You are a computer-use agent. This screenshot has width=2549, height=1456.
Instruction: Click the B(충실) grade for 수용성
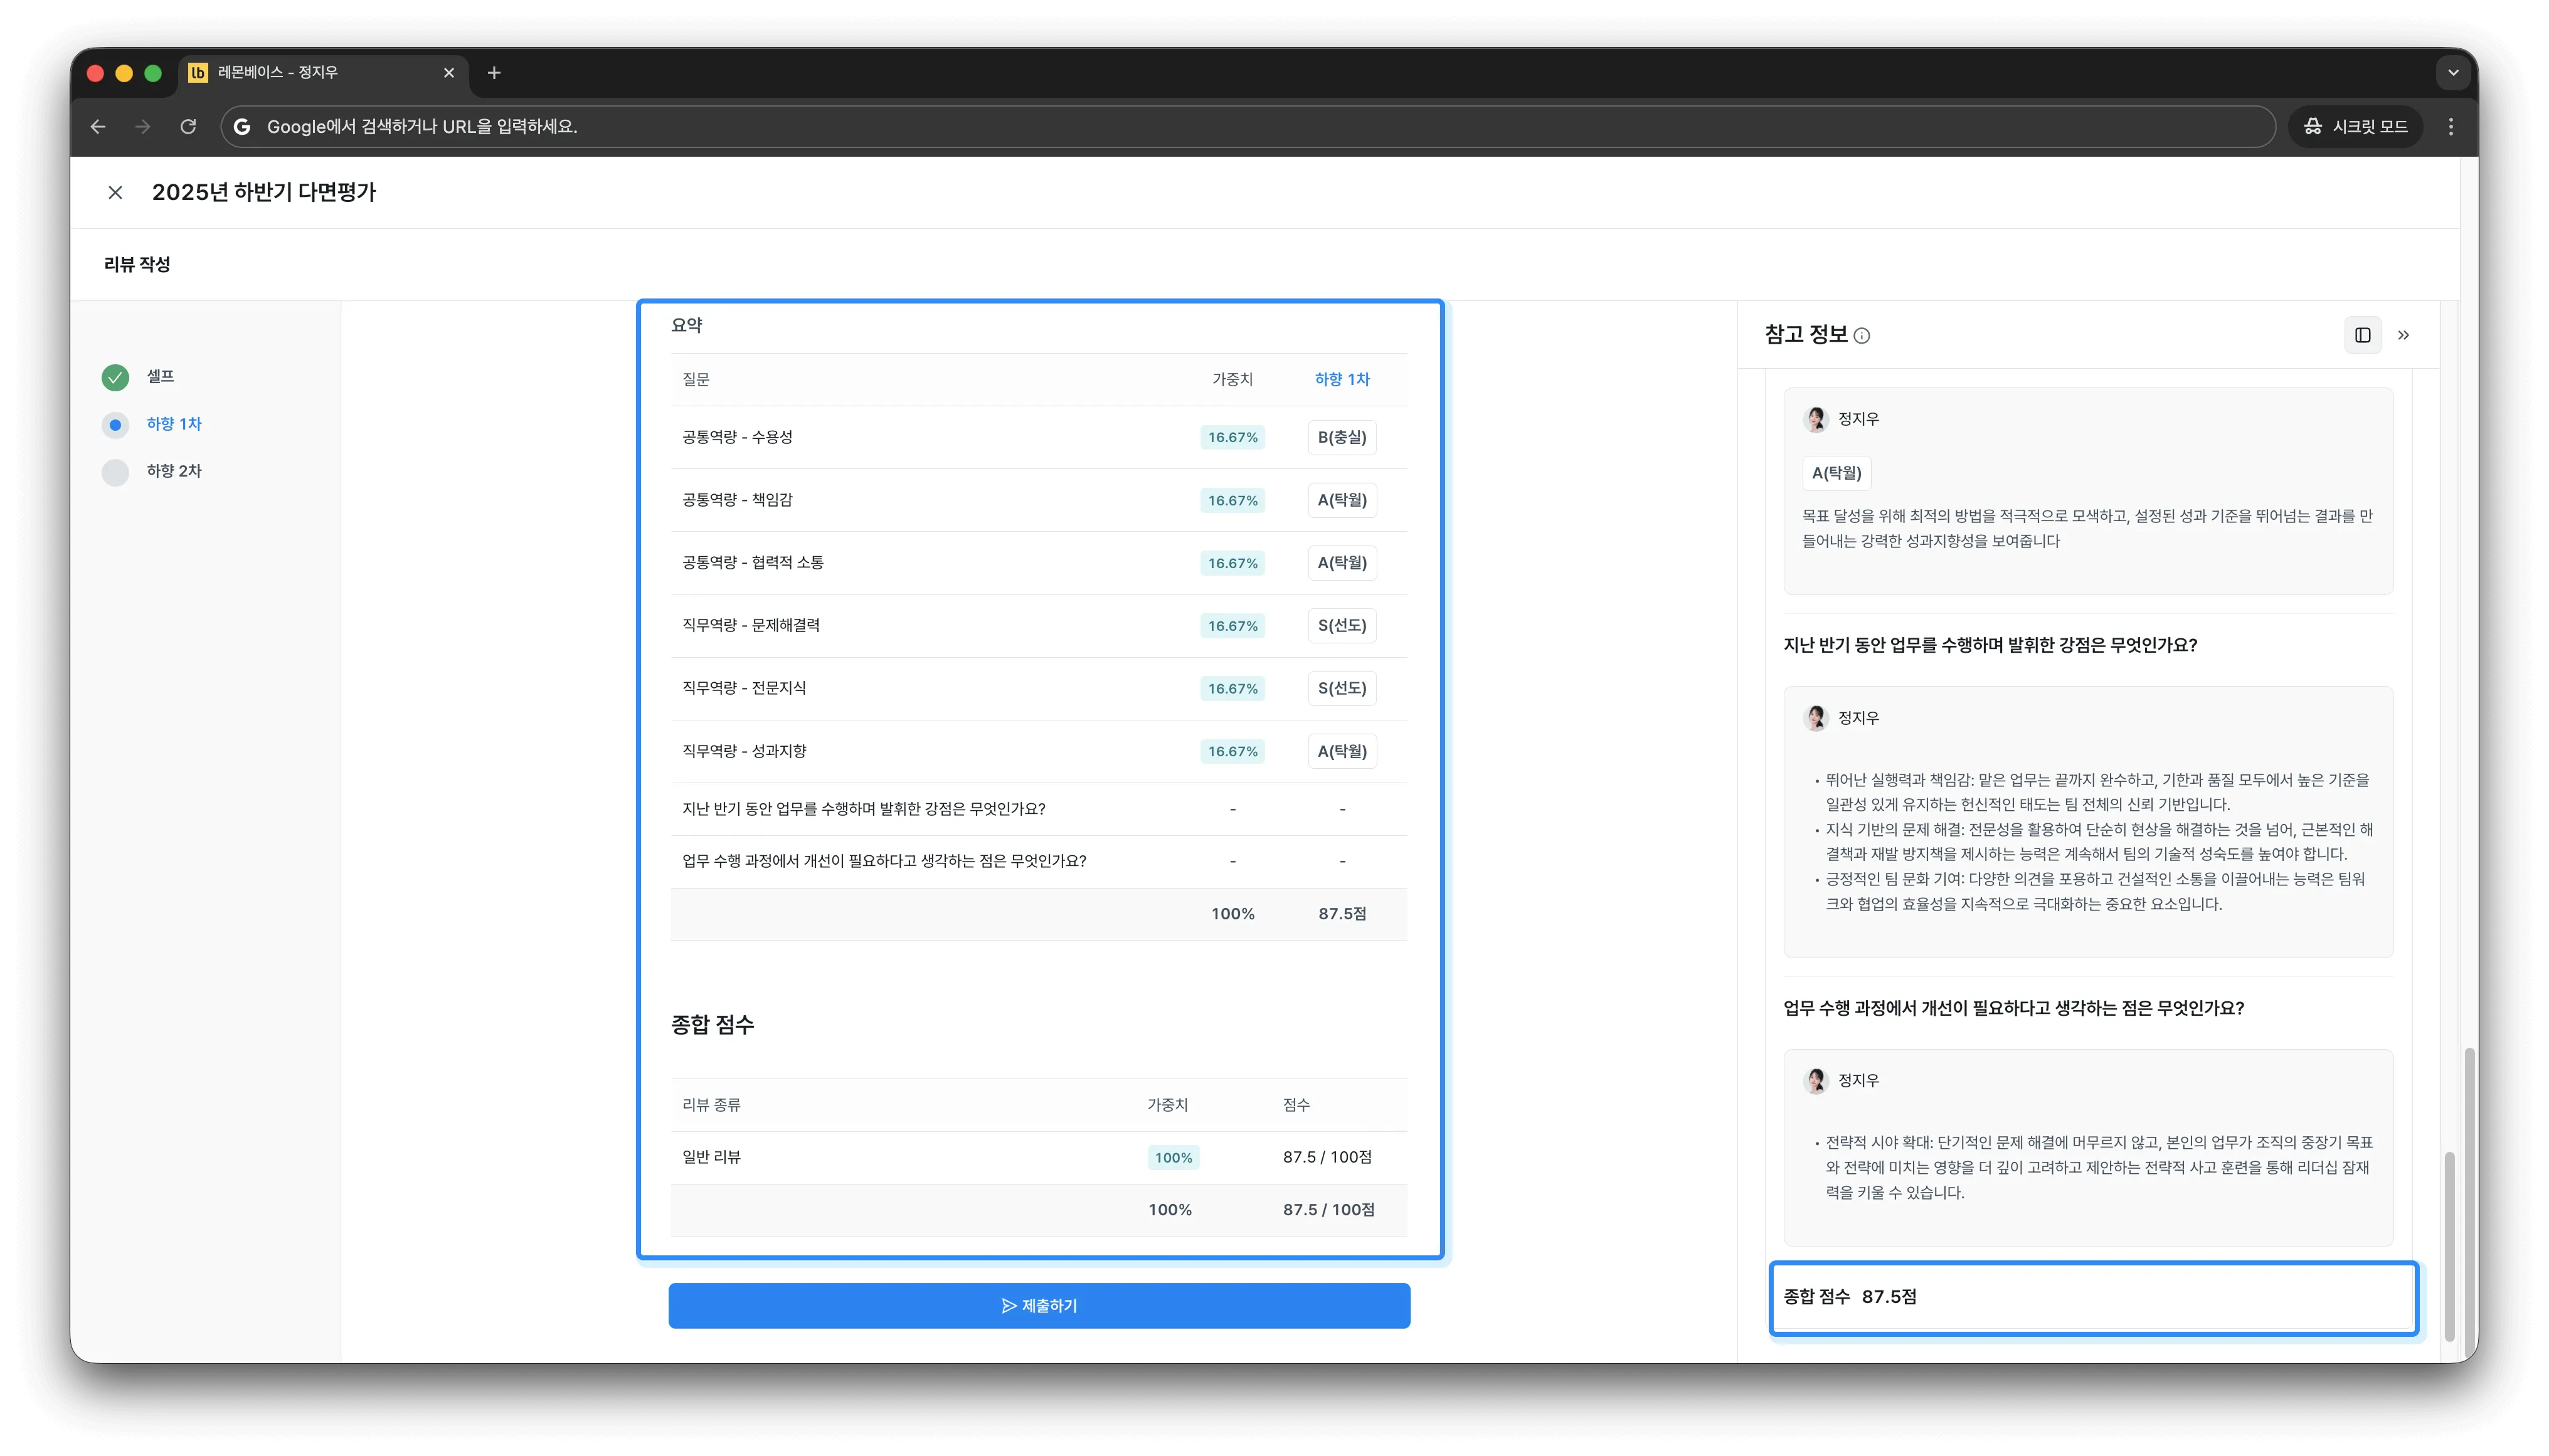(1341, 437)
